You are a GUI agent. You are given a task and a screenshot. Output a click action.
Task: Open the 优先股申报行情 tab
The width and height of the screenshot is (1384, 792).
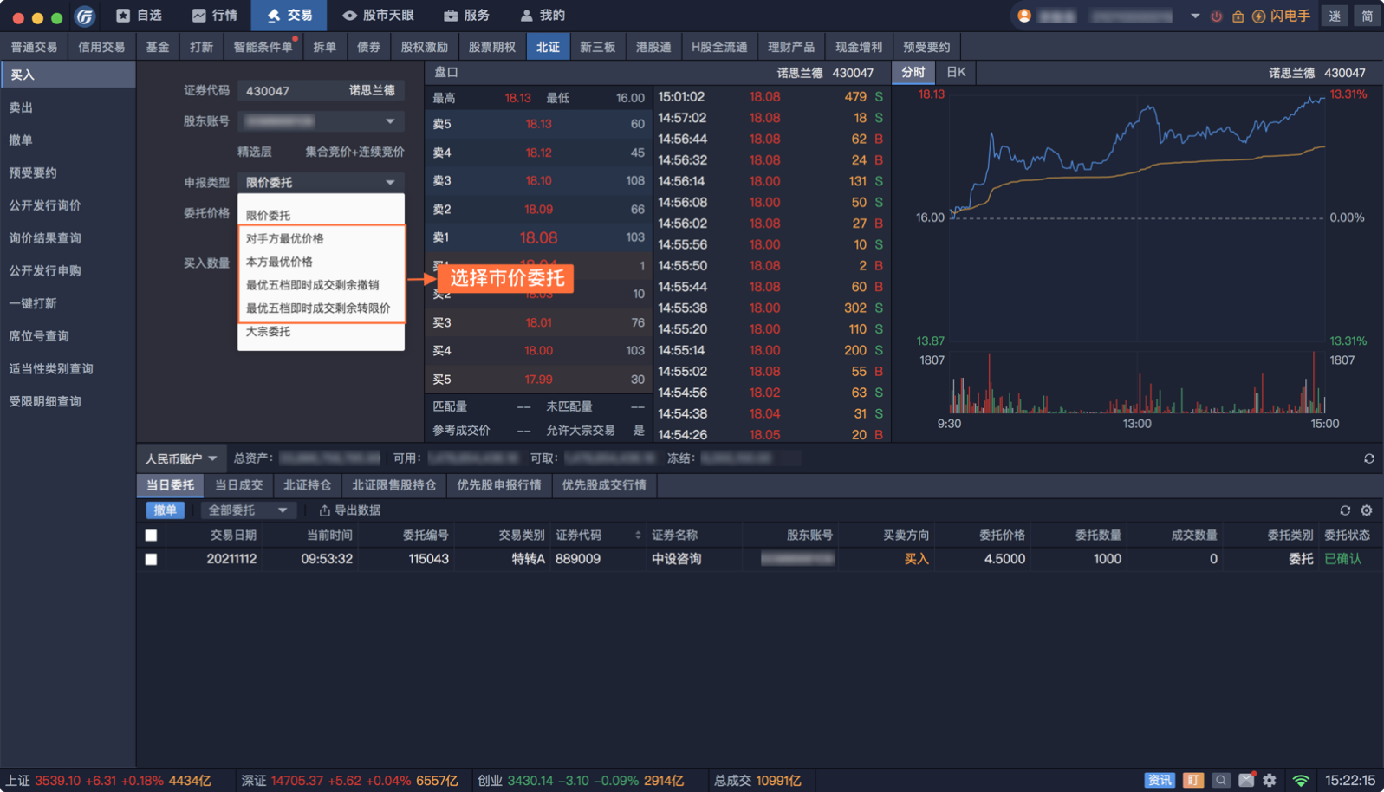pos(498,485)
